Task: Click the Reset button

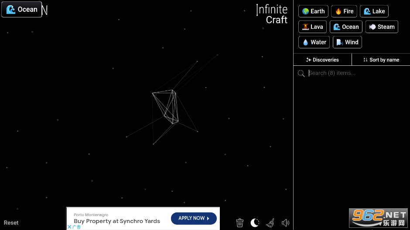Action: 11,223
